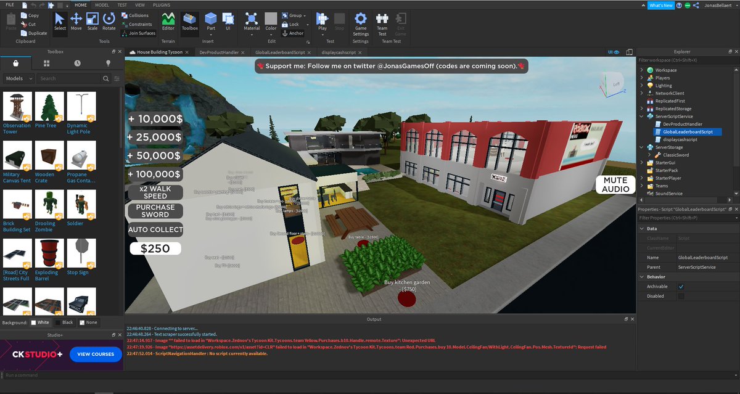This screenshot has width=740, height=394.
Task: Switch to the TEST ribbon tab
Action: [122, 5]
